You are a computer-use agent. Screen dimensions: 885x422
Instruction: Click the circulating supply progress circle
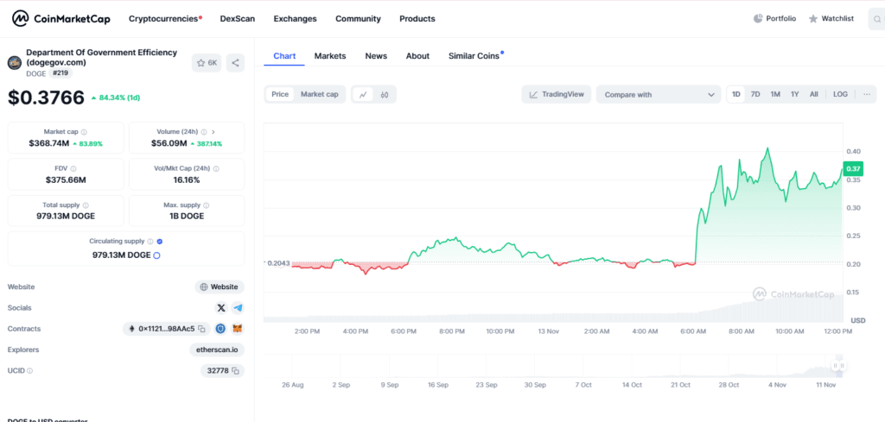(157, 255)
